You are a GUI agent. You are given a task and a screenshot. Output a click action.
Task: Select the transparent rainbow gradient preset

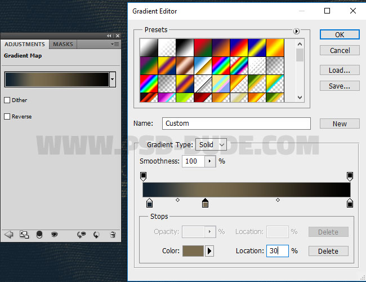(239, 66)
